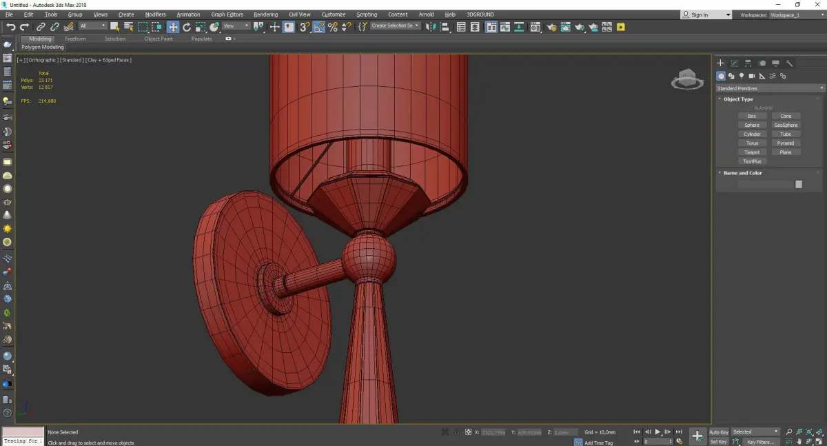Open the Modifiers menu

[x=155, y=14]
